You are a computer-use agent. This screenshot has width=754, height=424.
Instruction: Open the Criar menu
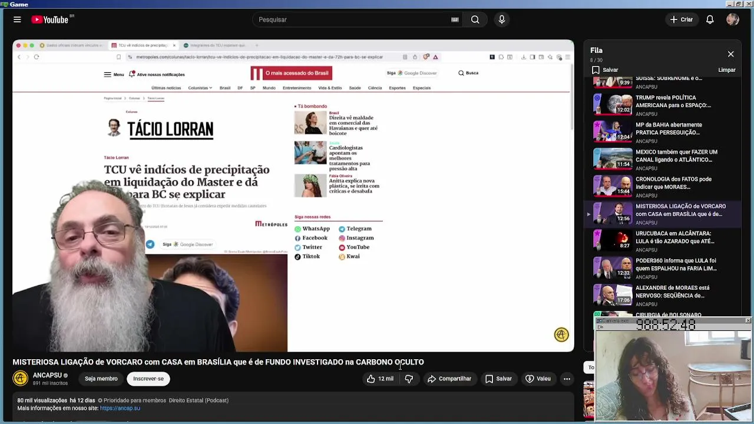(682, 19)
